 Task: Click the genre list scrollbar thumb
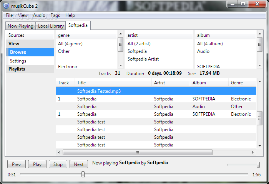121,44
